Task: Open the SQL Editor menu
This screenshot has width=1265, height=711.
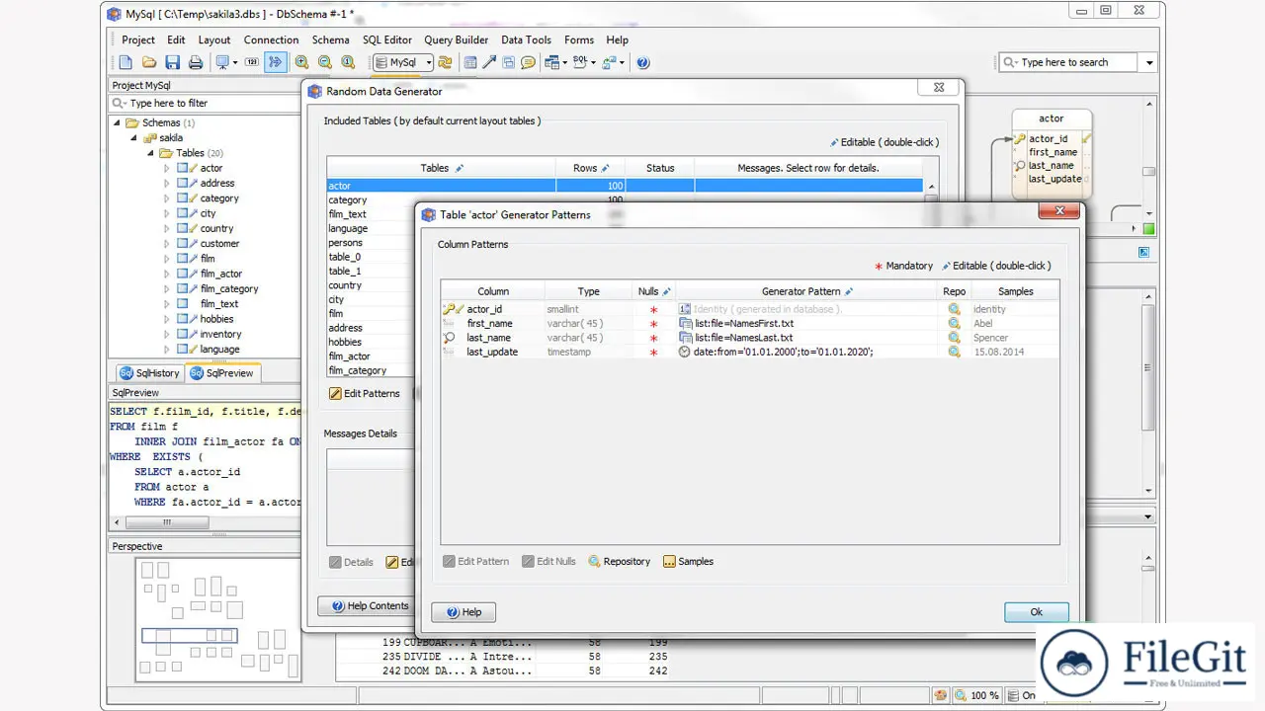Action: pos(387,39)
